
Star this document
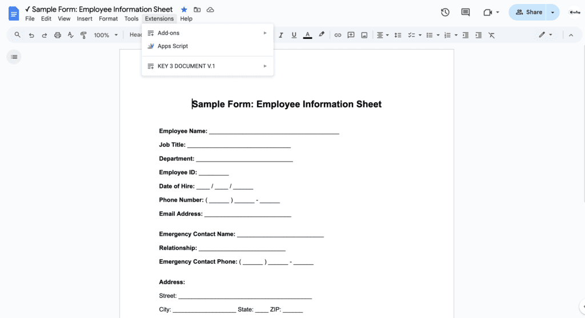point(184,10)
